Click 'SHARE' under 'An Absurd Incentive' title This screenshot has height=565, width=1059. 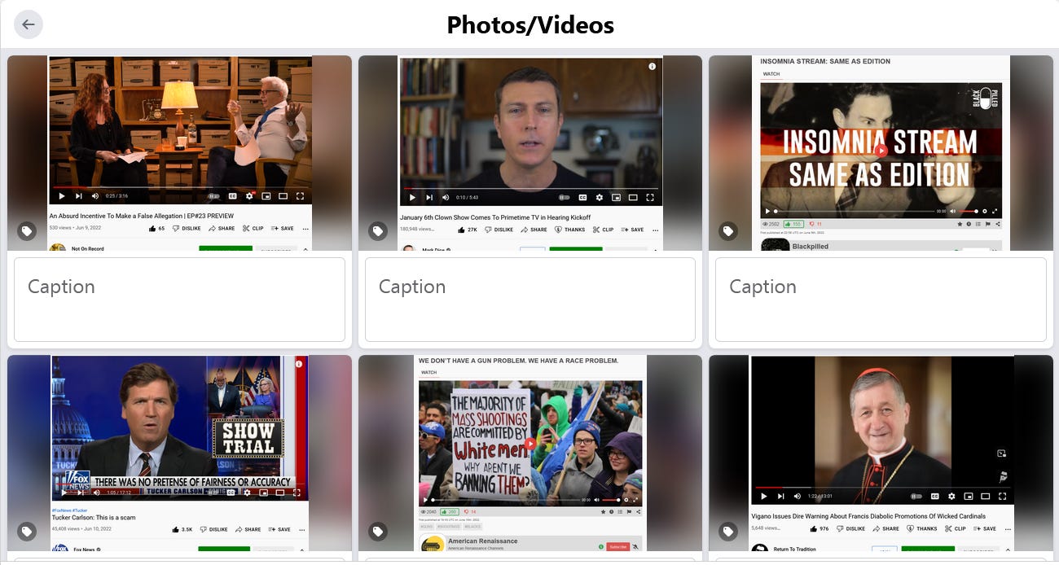coord(222,229)
